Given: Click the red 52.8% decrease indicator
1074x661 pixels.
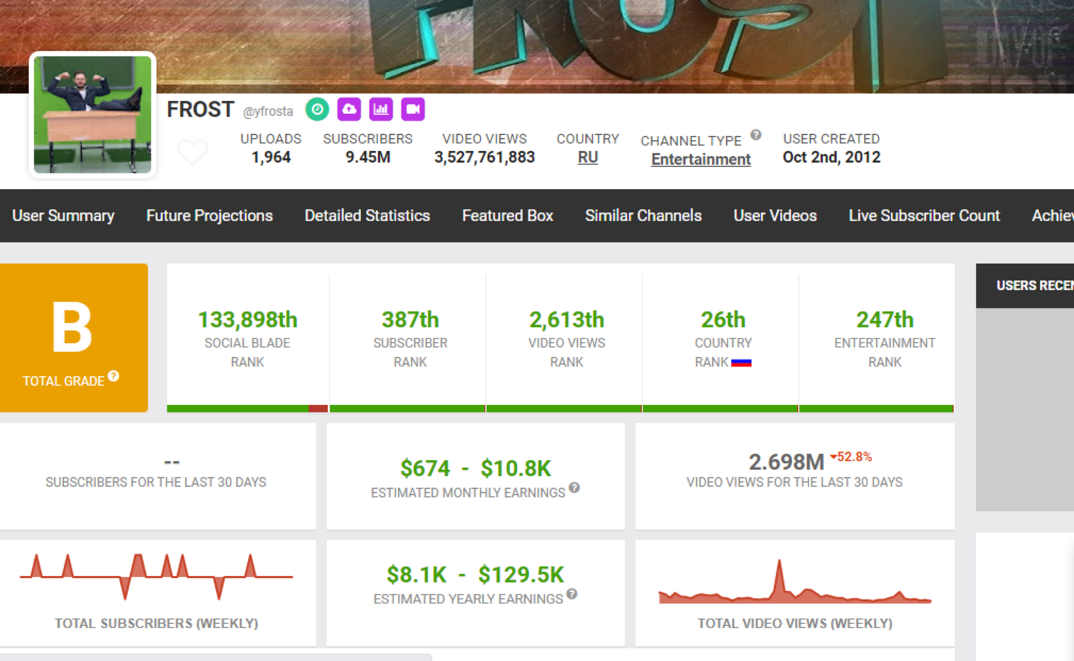Looking at the screenshot, I should click(851, 457).
